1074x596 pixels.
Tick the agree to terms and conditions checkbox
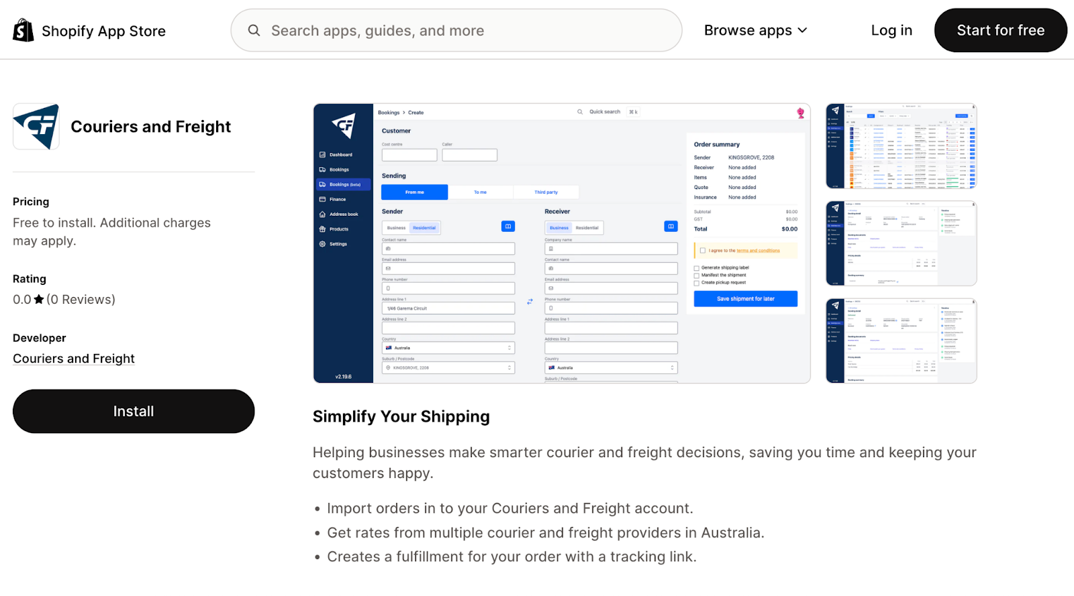click(703, 251)
